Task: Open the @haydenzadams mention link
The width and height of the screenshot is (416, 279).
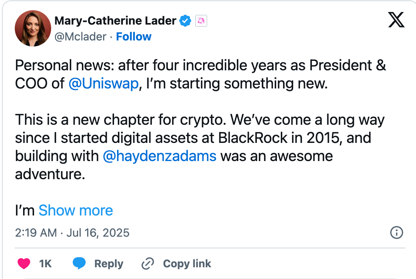Action: 160,156
